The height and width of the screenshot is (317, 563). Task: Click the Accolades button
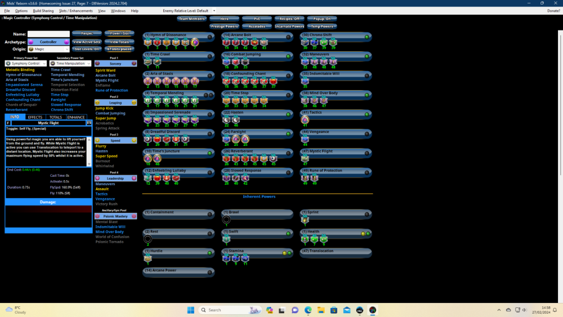(x=257, y=26)
